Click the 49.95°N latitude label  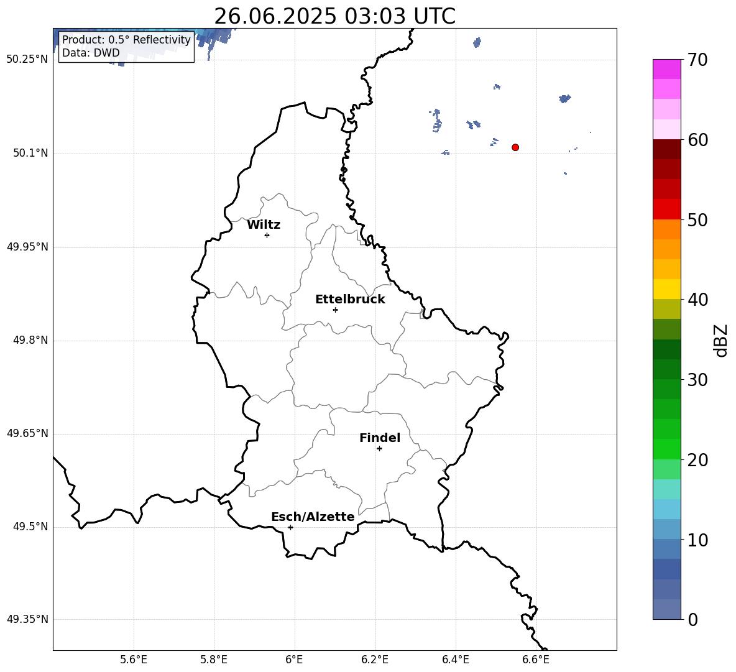click(27, 247)
